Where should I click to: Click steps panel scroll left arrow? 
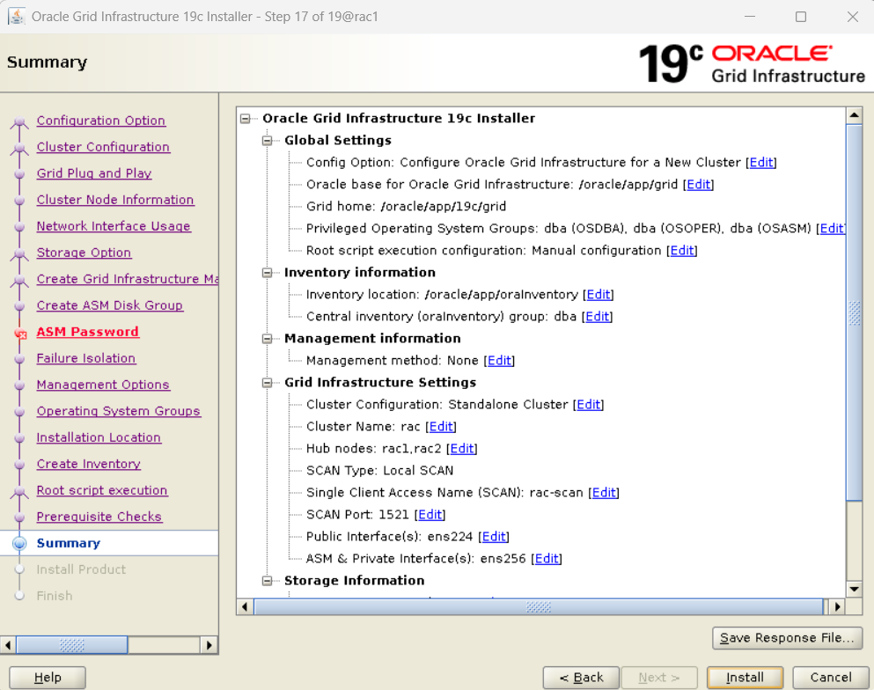pos(8,645)
